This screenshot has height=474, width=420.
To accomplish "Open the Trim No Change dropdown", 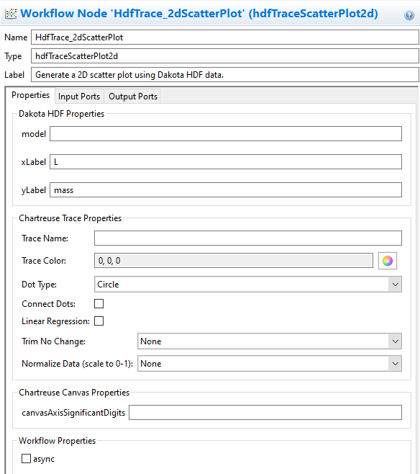I will tap(270, 341).
